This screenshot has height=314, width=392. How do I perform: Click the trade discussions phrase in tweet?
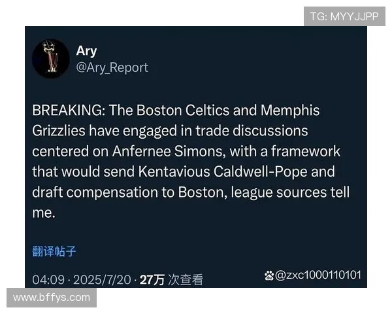(x=252, y=131)
